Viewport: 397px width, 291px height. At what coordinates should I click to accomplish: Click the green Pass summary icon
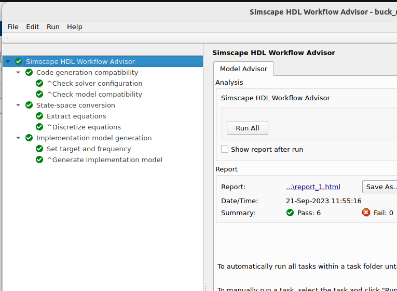pyautogui.click(x=290, y=213)
